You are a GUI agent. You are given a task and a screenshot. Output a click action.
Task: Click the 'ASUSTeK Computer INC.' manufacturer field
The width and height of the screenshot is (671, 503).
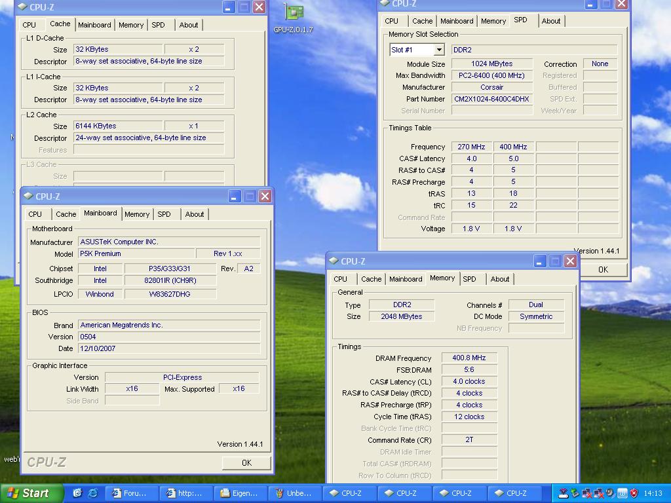(169, 242)
